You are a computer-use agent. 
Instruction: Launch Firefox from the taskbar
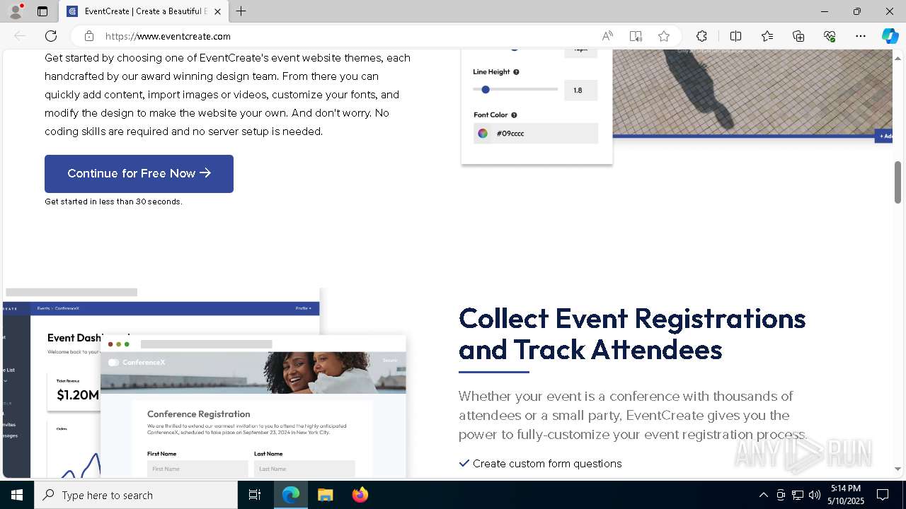click(x=360, y=495)
